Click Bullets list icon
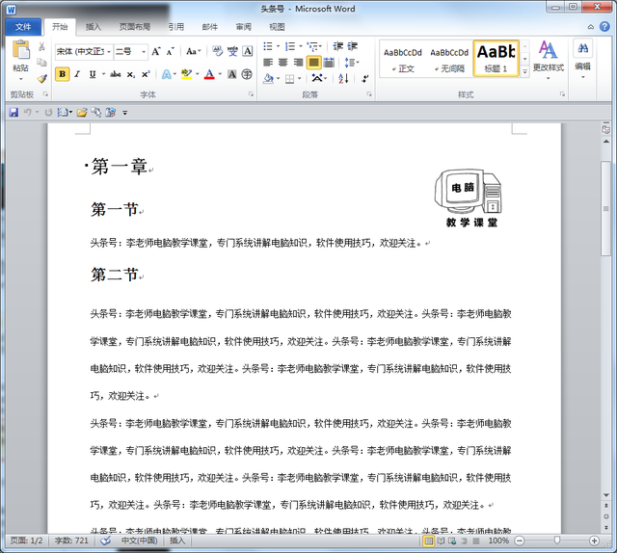 click(x=268, y=46)
